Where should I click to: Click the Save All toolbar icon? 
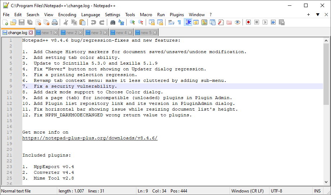[30, 22]
